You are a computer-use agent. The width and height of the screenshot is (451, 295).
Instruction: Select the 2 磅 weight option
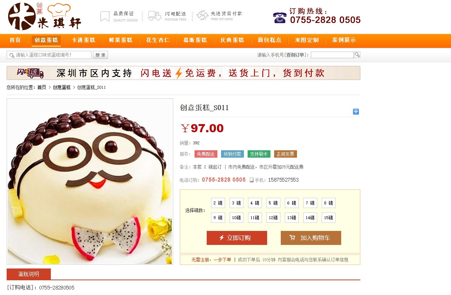click(218, 203)
